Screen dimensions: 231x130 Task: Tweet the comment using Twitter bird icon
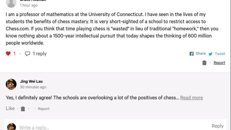210,54
